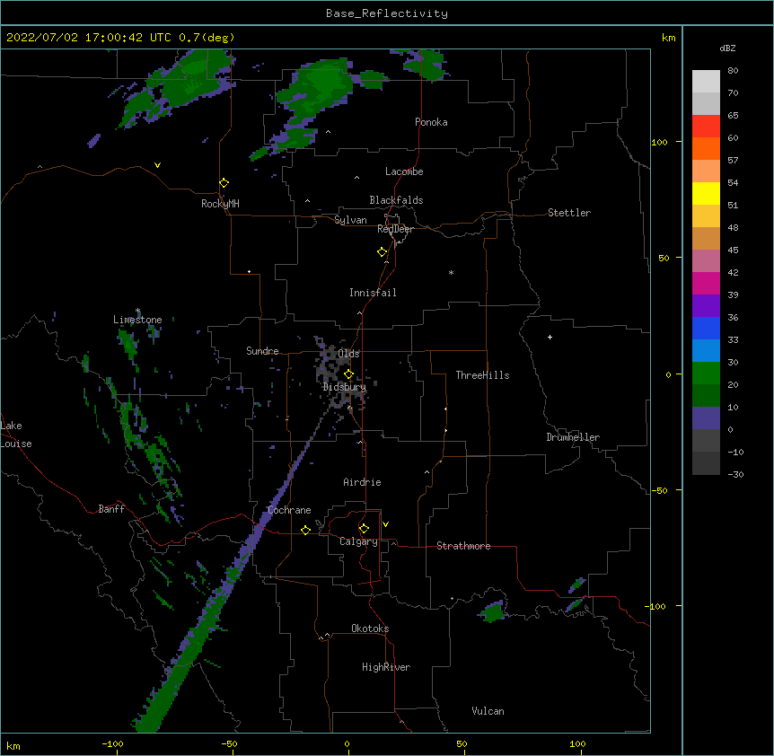Click the 80 value in dBZ legend

(733, 71)
